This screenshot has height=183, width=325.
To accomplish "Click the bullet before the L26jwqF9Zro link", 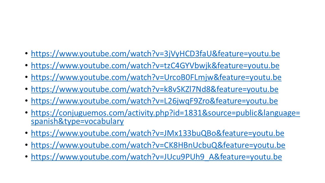I will coord(26,101).
